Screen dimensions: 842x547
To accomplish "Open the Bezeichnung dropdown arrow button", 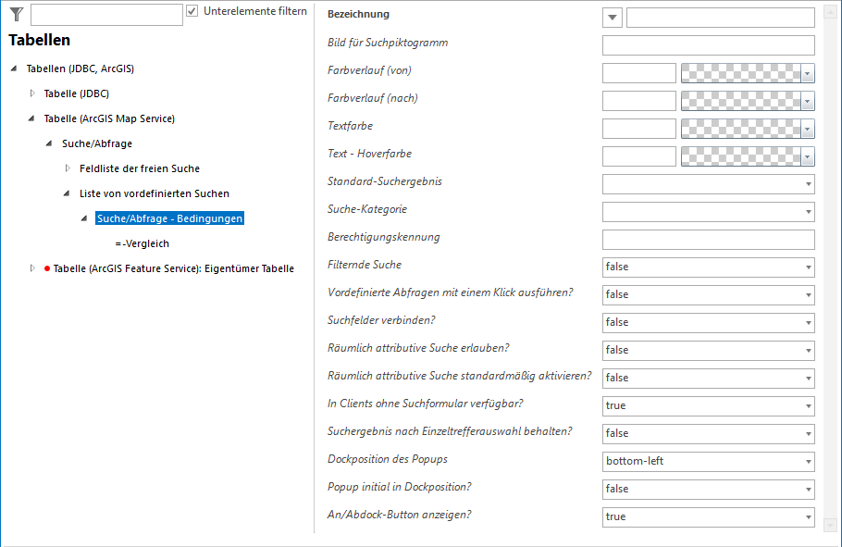I will coord(613,18).
